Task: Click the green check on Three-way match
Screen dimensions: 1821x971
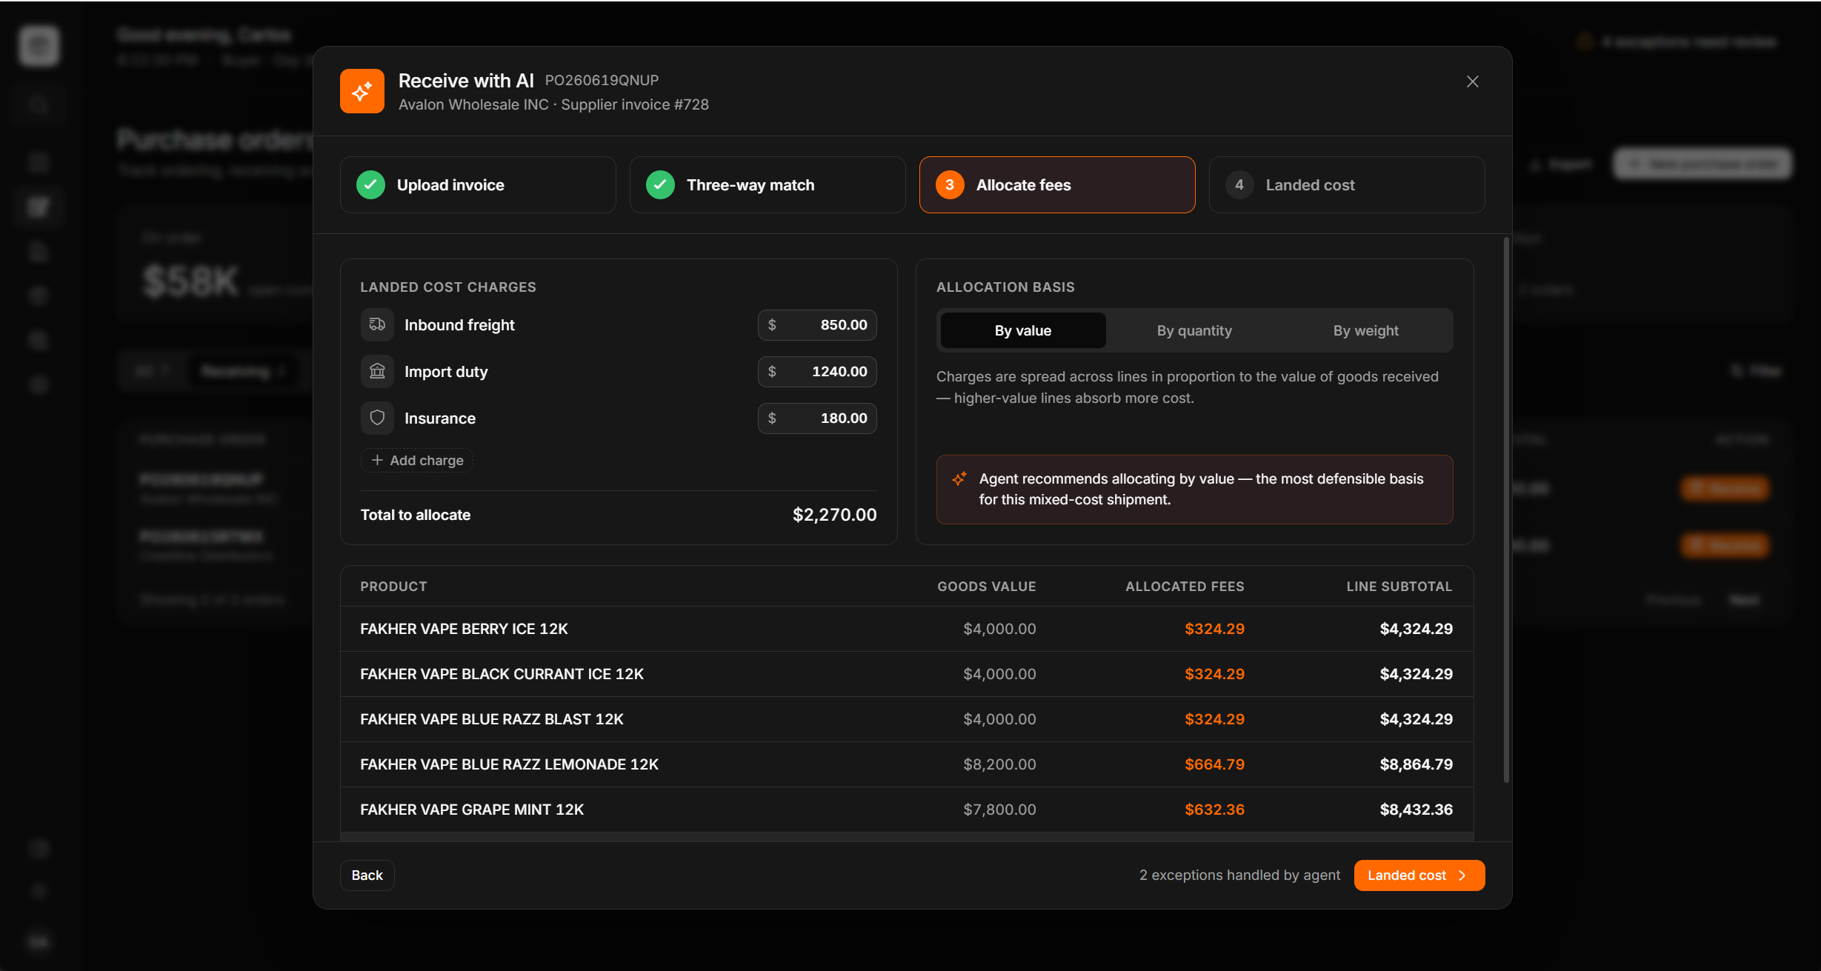Action: pos(660,185)
